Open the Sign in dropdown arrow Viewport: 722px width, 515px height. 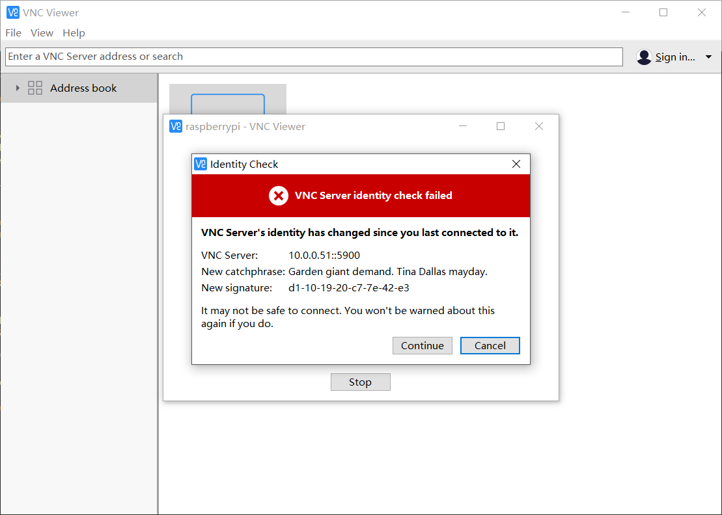point(708,57)
